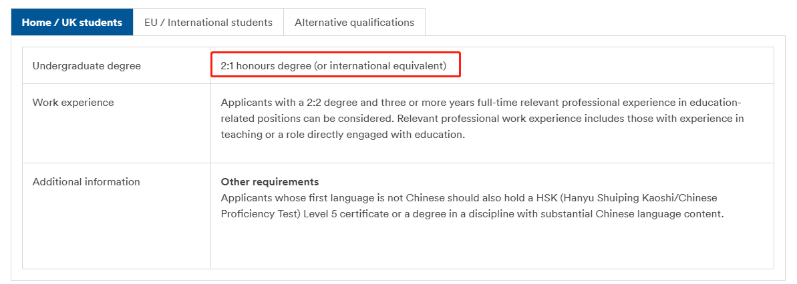Image resolution: width=797 pixels, height=284 pixels.
Task: Open the EU / International students tab
Action: coord(208,23)
